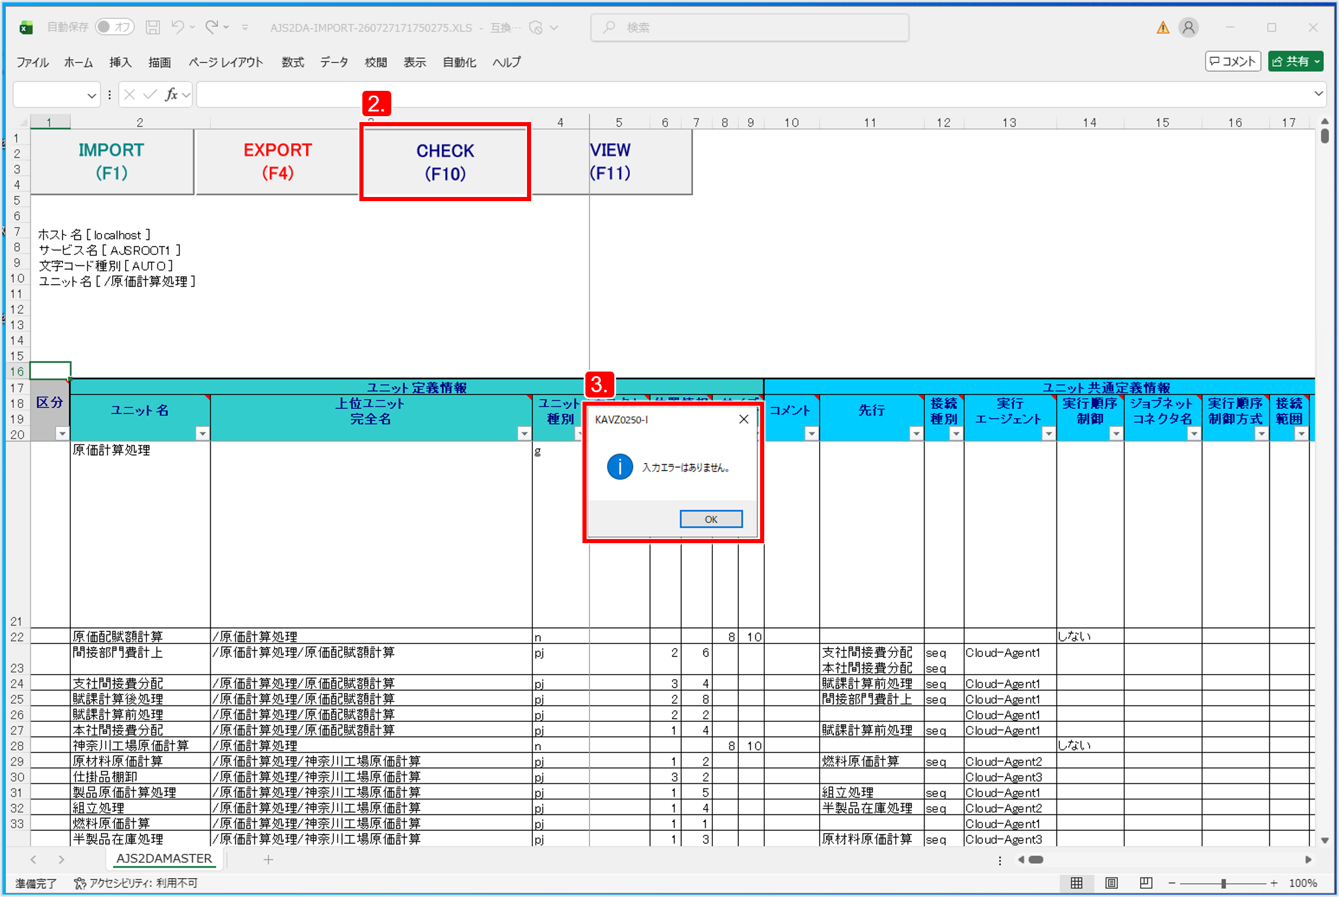The image size is (1339, 897).
Task: Close the KAVZ0250-I dialog with X
Action: coord(744,419)
